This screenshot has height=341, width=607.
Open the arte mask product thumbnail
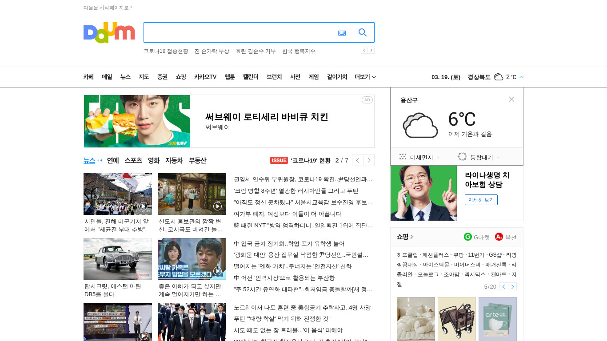(498, 319)
